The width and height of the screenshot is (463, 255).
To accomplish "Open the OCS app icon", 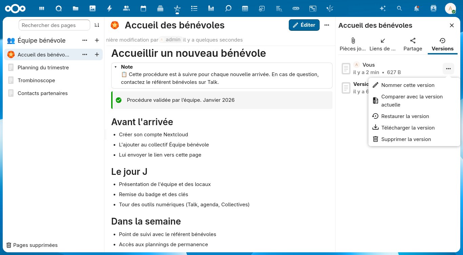I will [296, 8].
